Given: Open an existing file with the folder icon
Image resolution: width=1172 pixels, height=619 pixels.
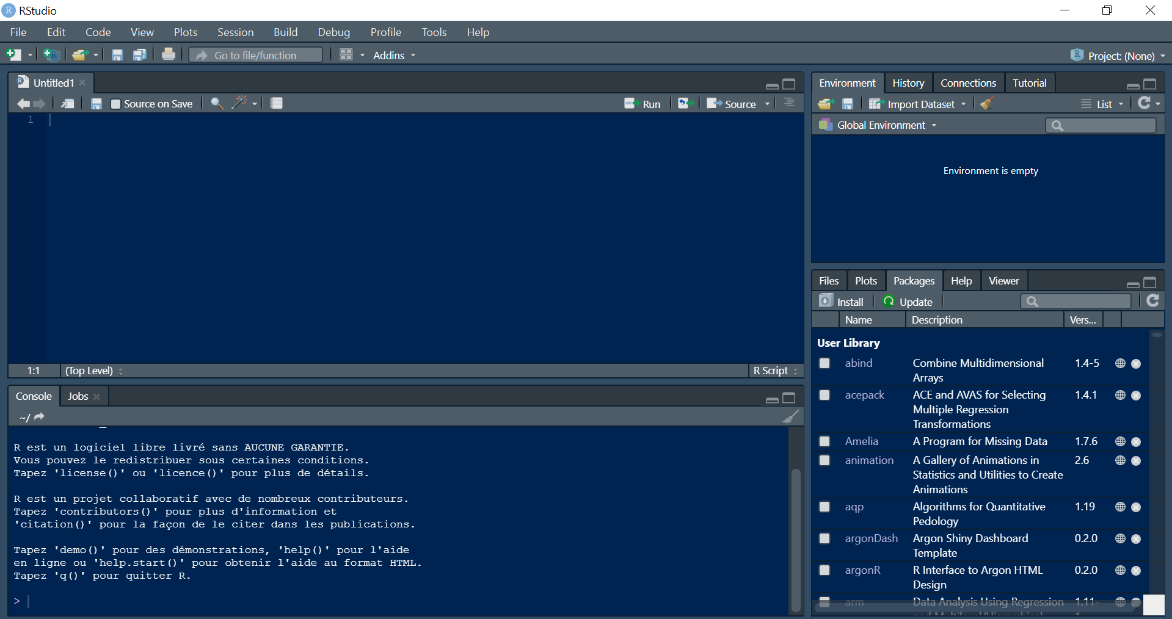Looking at the screenshot, I should coord(80,55).
